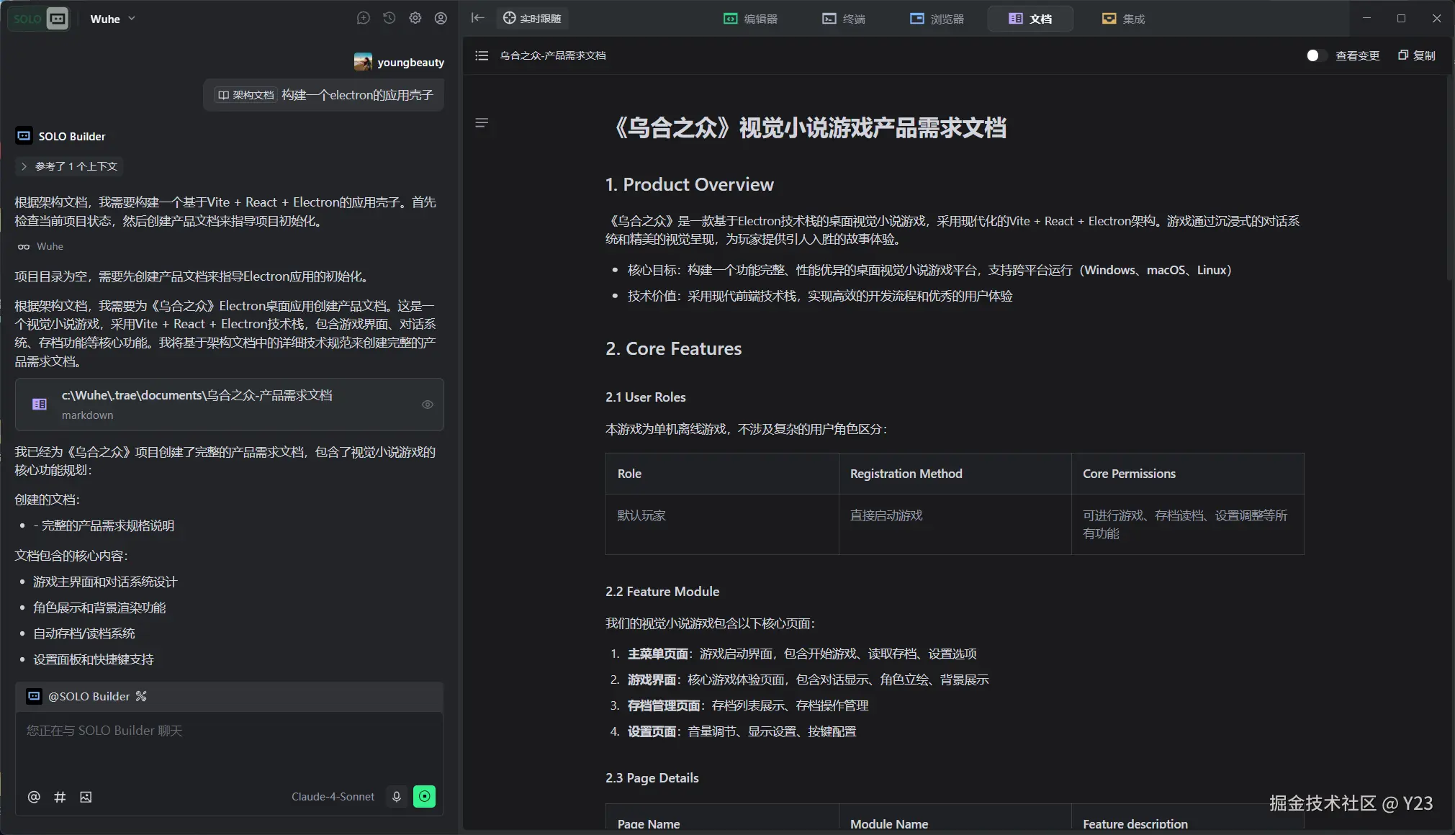Open chat history via the clock icon
Viewport: 1455px width, 835px height.
[389, 18]
